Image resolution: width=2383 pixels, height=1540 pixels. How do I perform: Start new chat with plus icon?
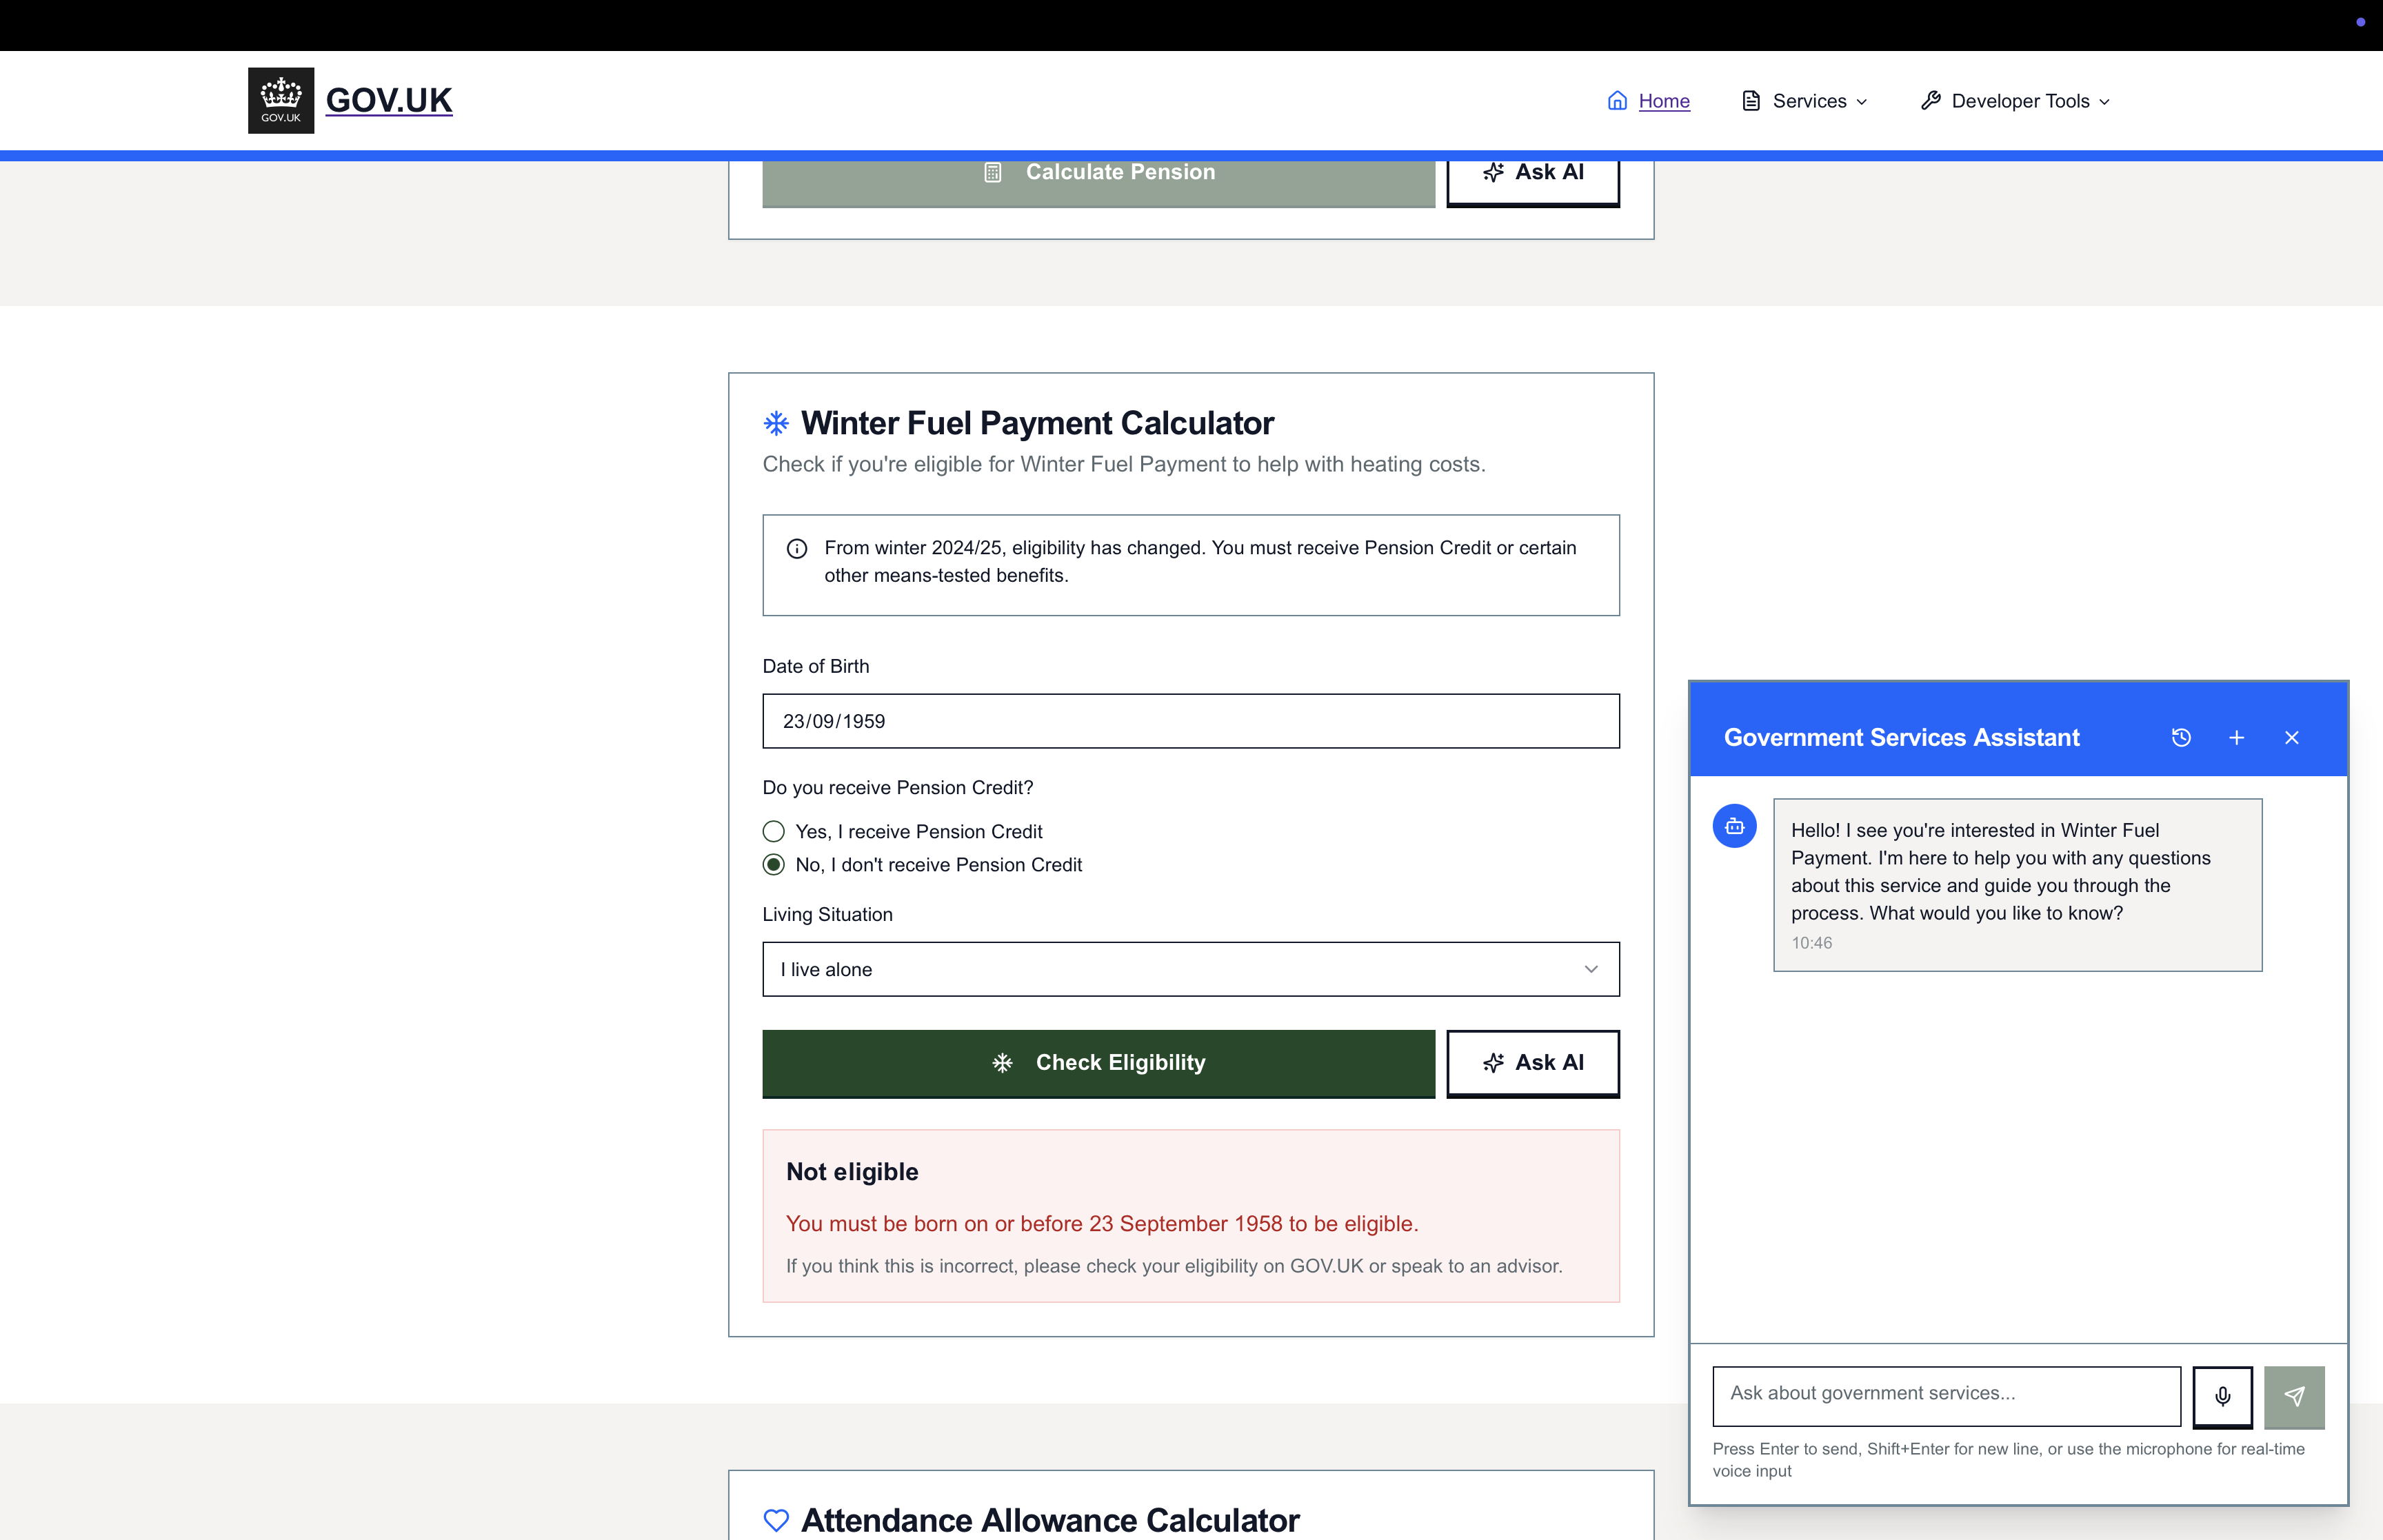click(x=2237, y=738)
